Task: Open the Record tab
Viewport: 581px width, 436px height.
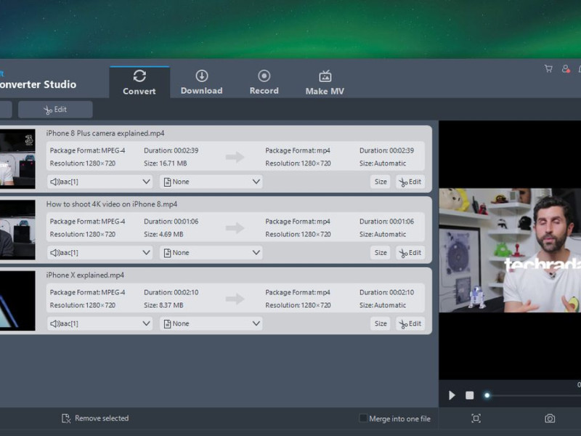Action: pos(264,82)
